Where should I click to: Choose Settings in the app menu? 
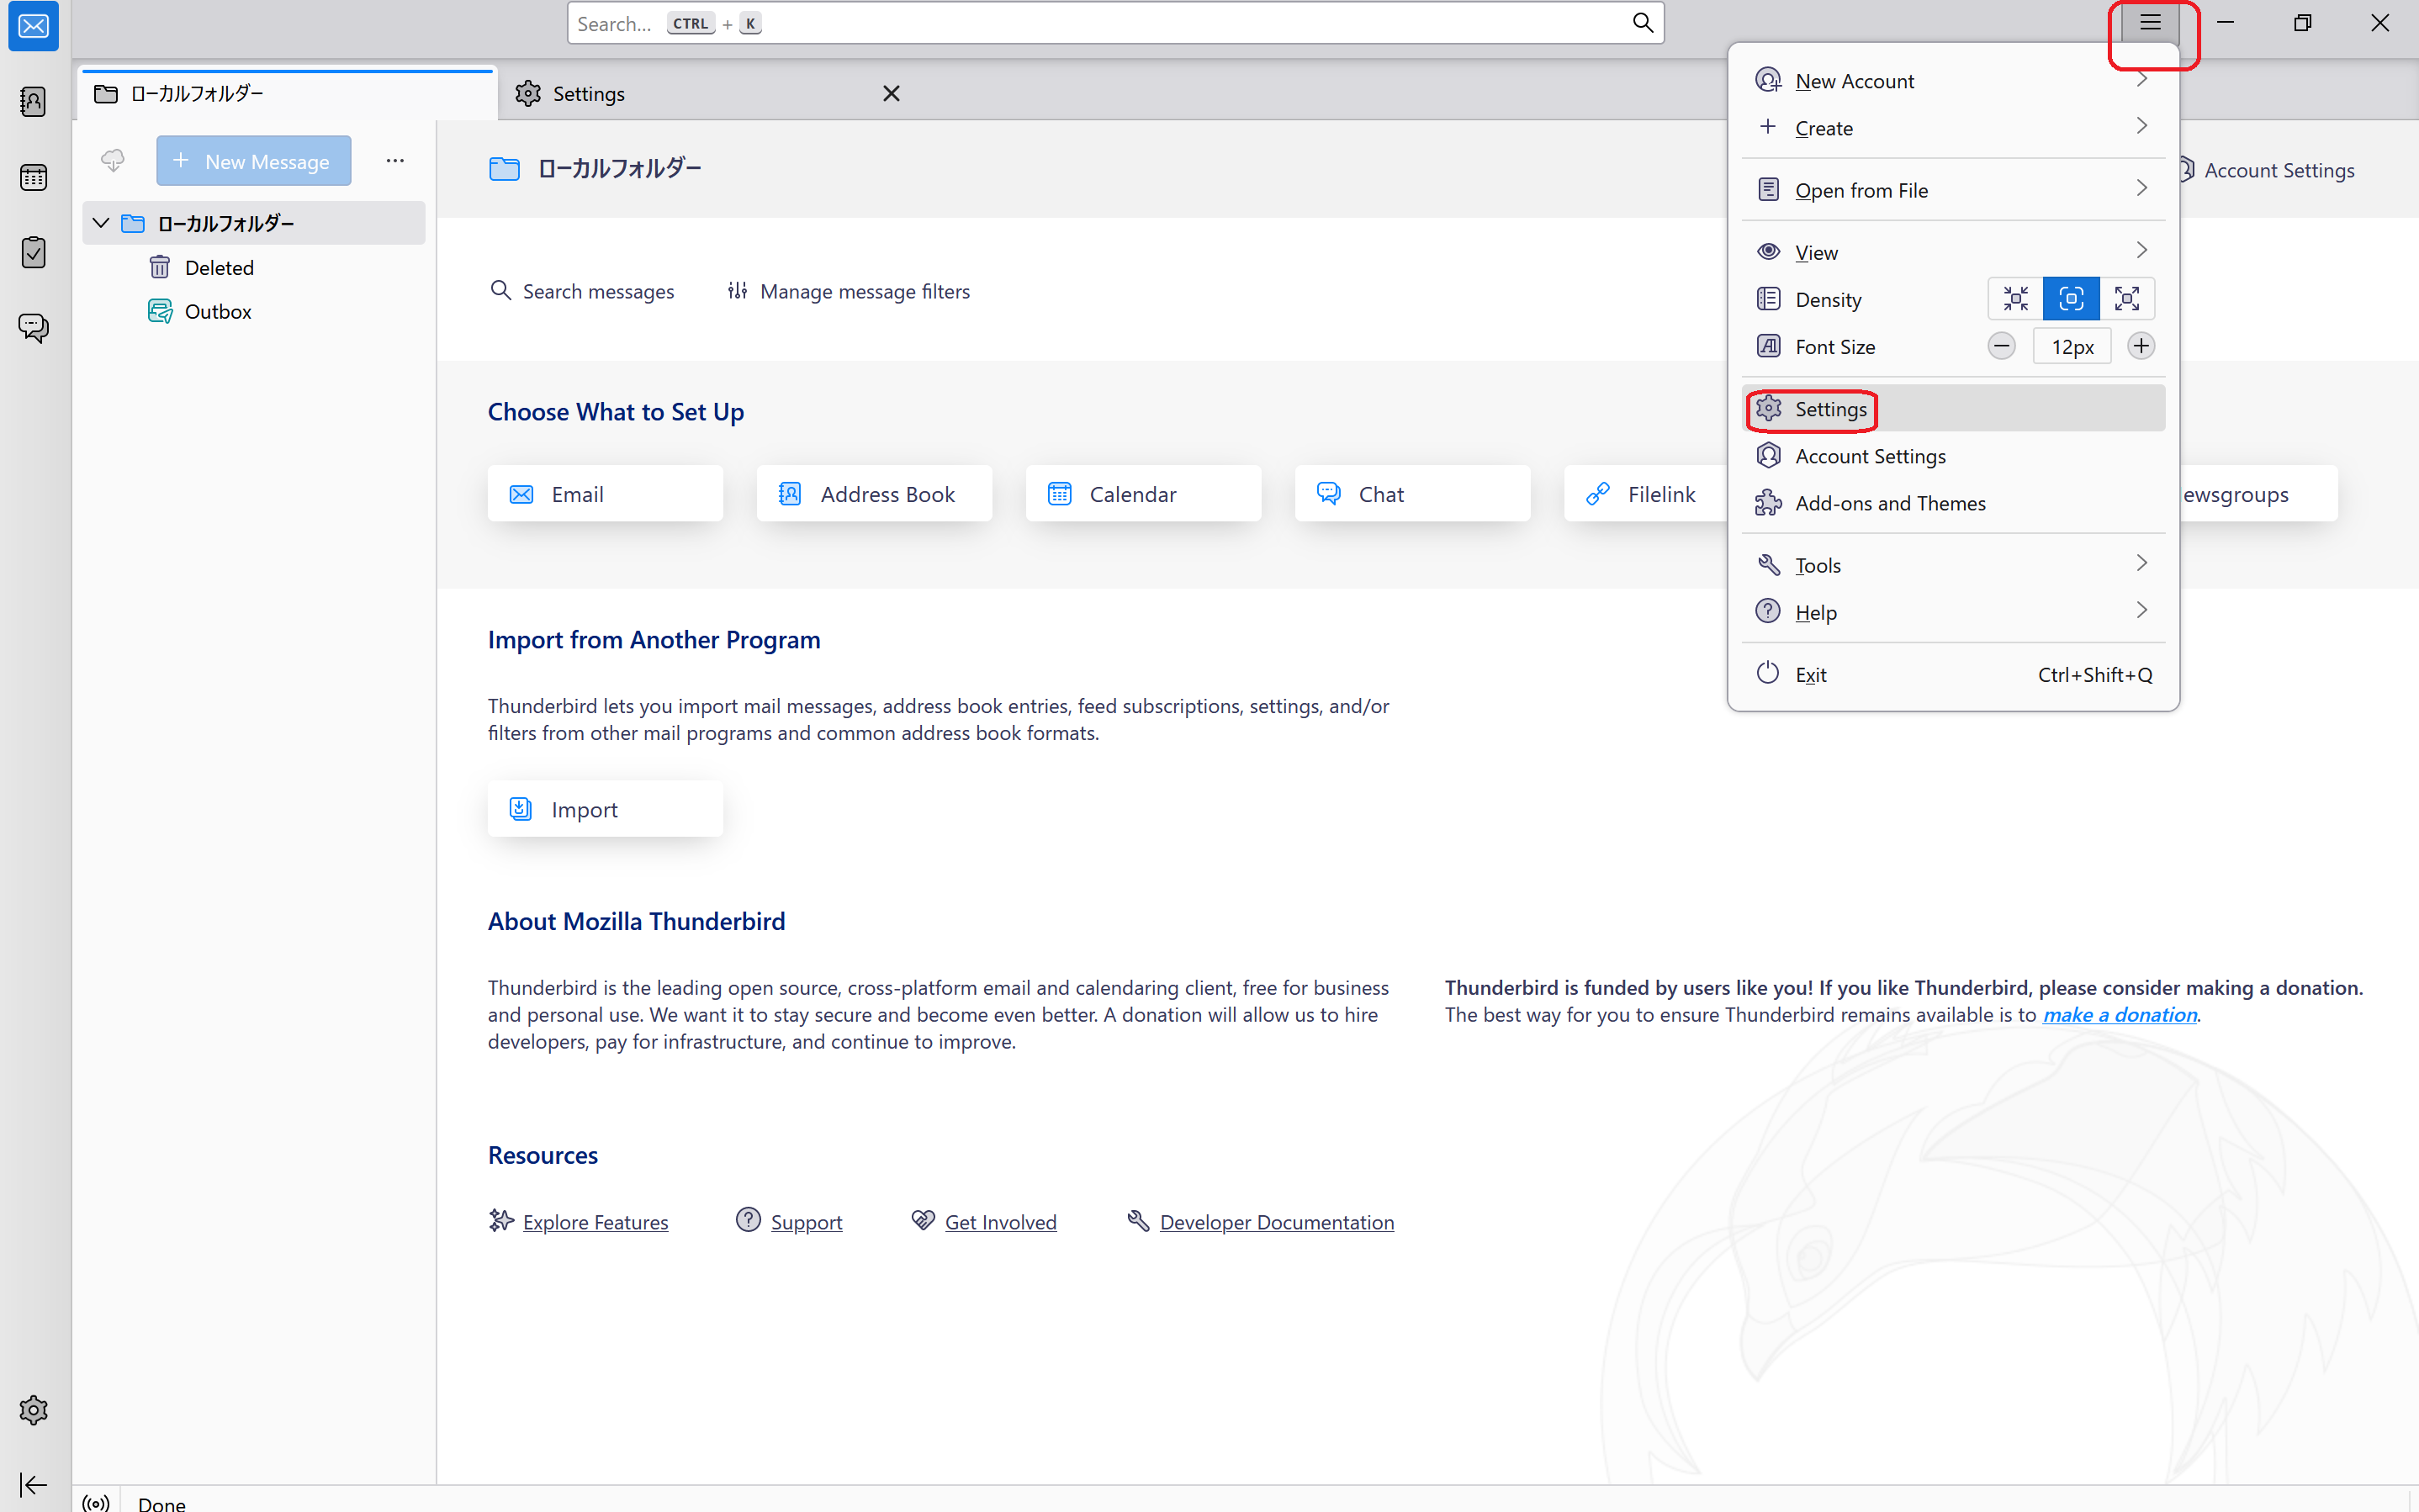point(1953,408)
